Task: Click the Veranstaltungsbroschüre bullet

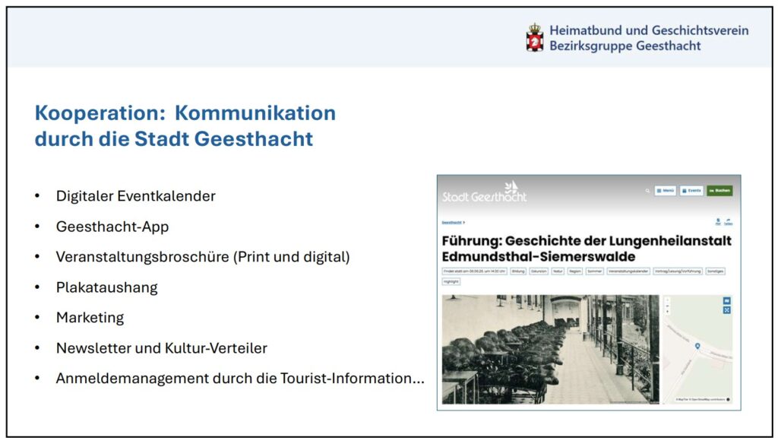Action: 203,257
